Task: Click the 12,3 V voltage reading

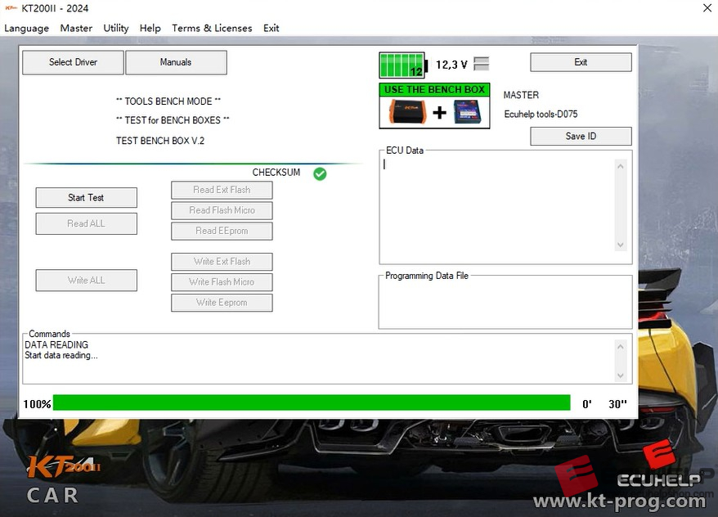Action: click(x=451, y=65)
